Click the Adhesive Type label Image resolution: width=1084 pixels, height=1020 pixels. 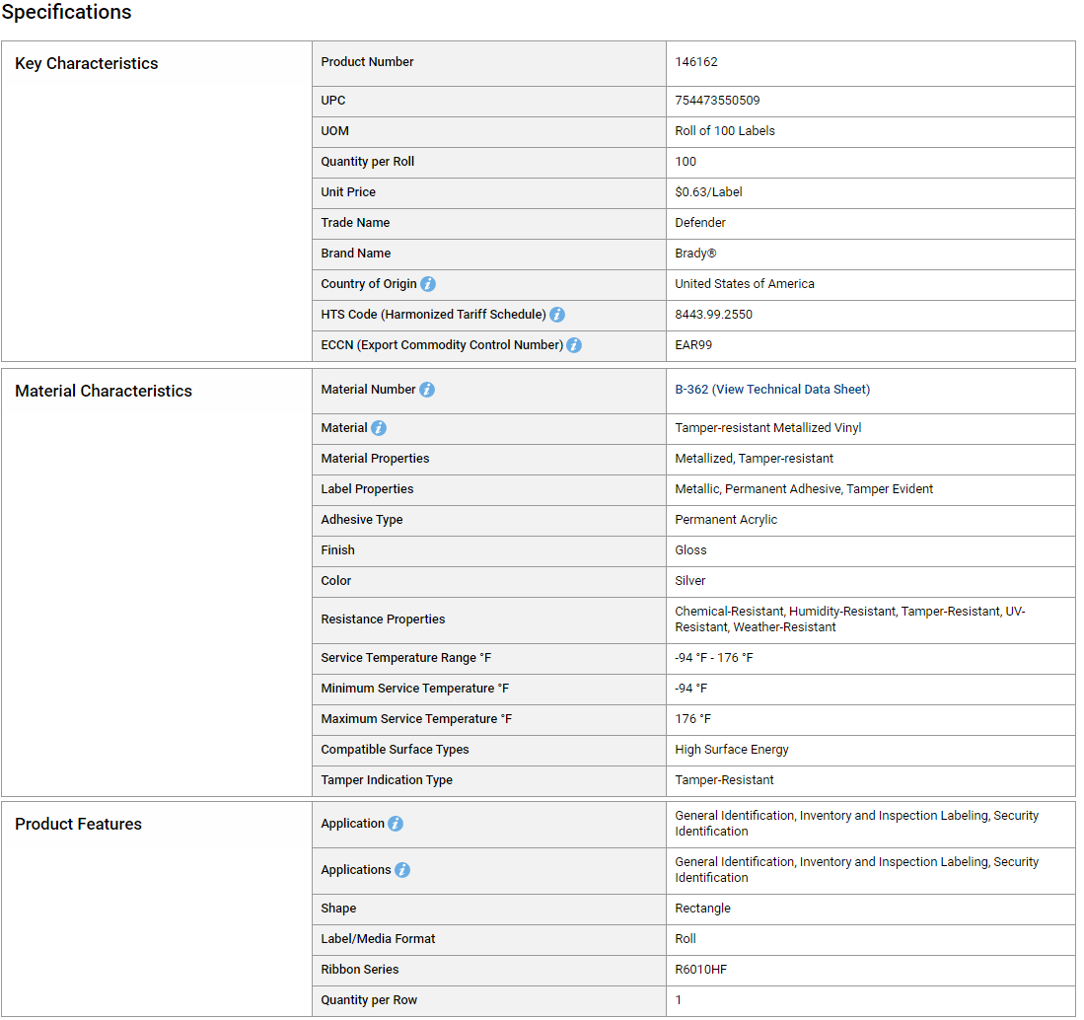pyautogui.click(x=362, y=519)
